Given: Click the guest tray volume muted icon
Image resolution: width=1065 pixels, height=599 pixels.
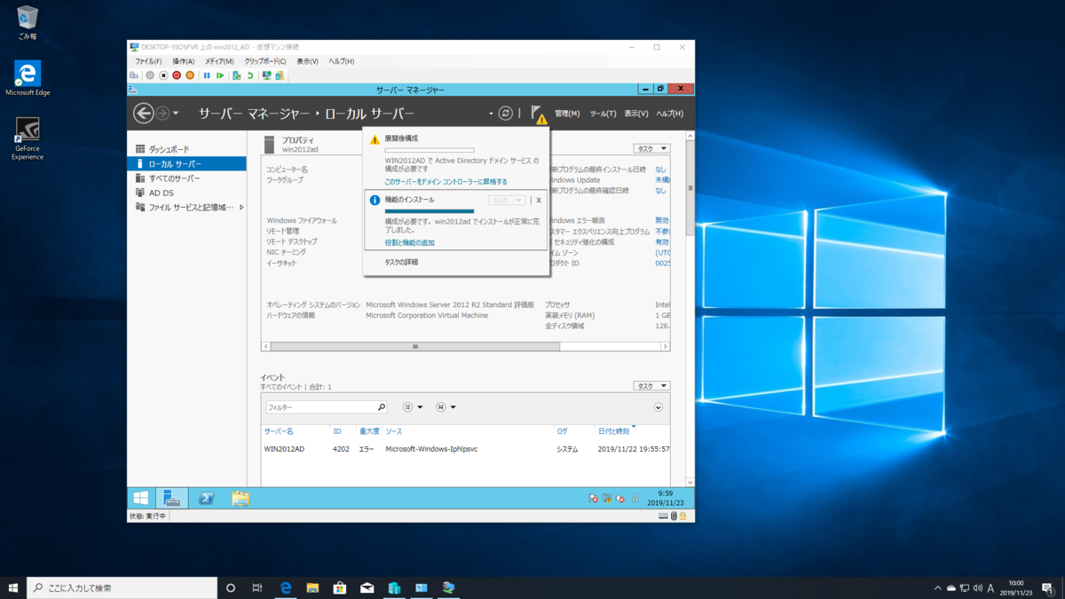Looking at the screenshot, I should click(620, 499).
